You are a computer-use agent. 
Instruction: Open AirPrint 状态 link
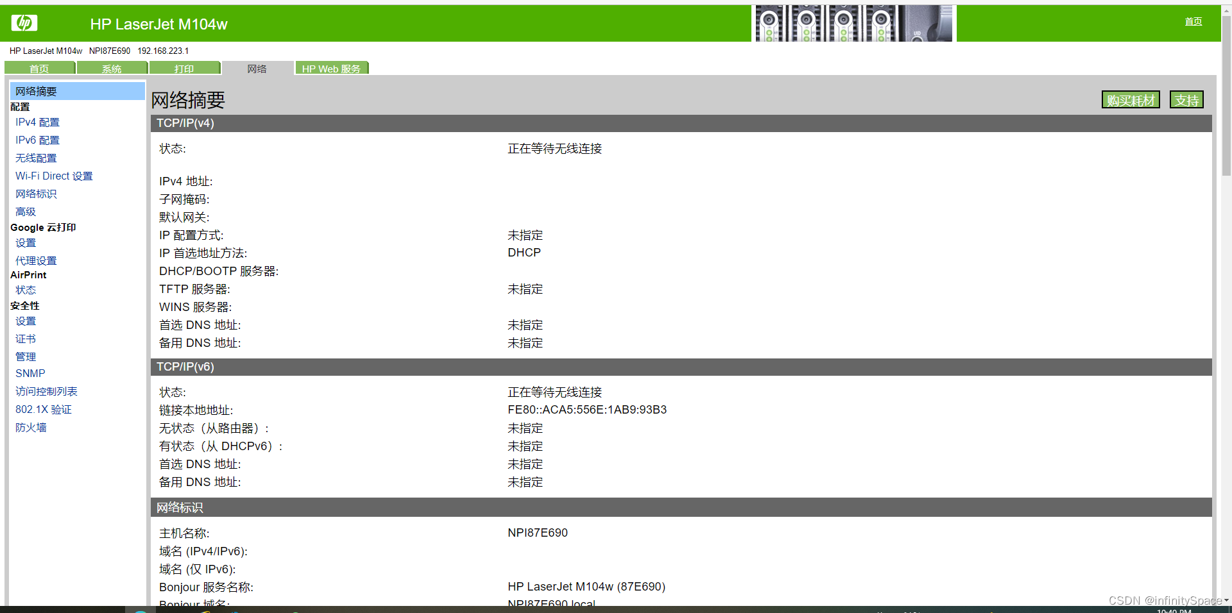click(26, 290)
